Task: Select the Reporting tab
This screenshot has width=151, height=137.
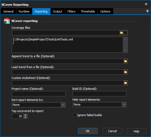Action: [x=41, y=11]
